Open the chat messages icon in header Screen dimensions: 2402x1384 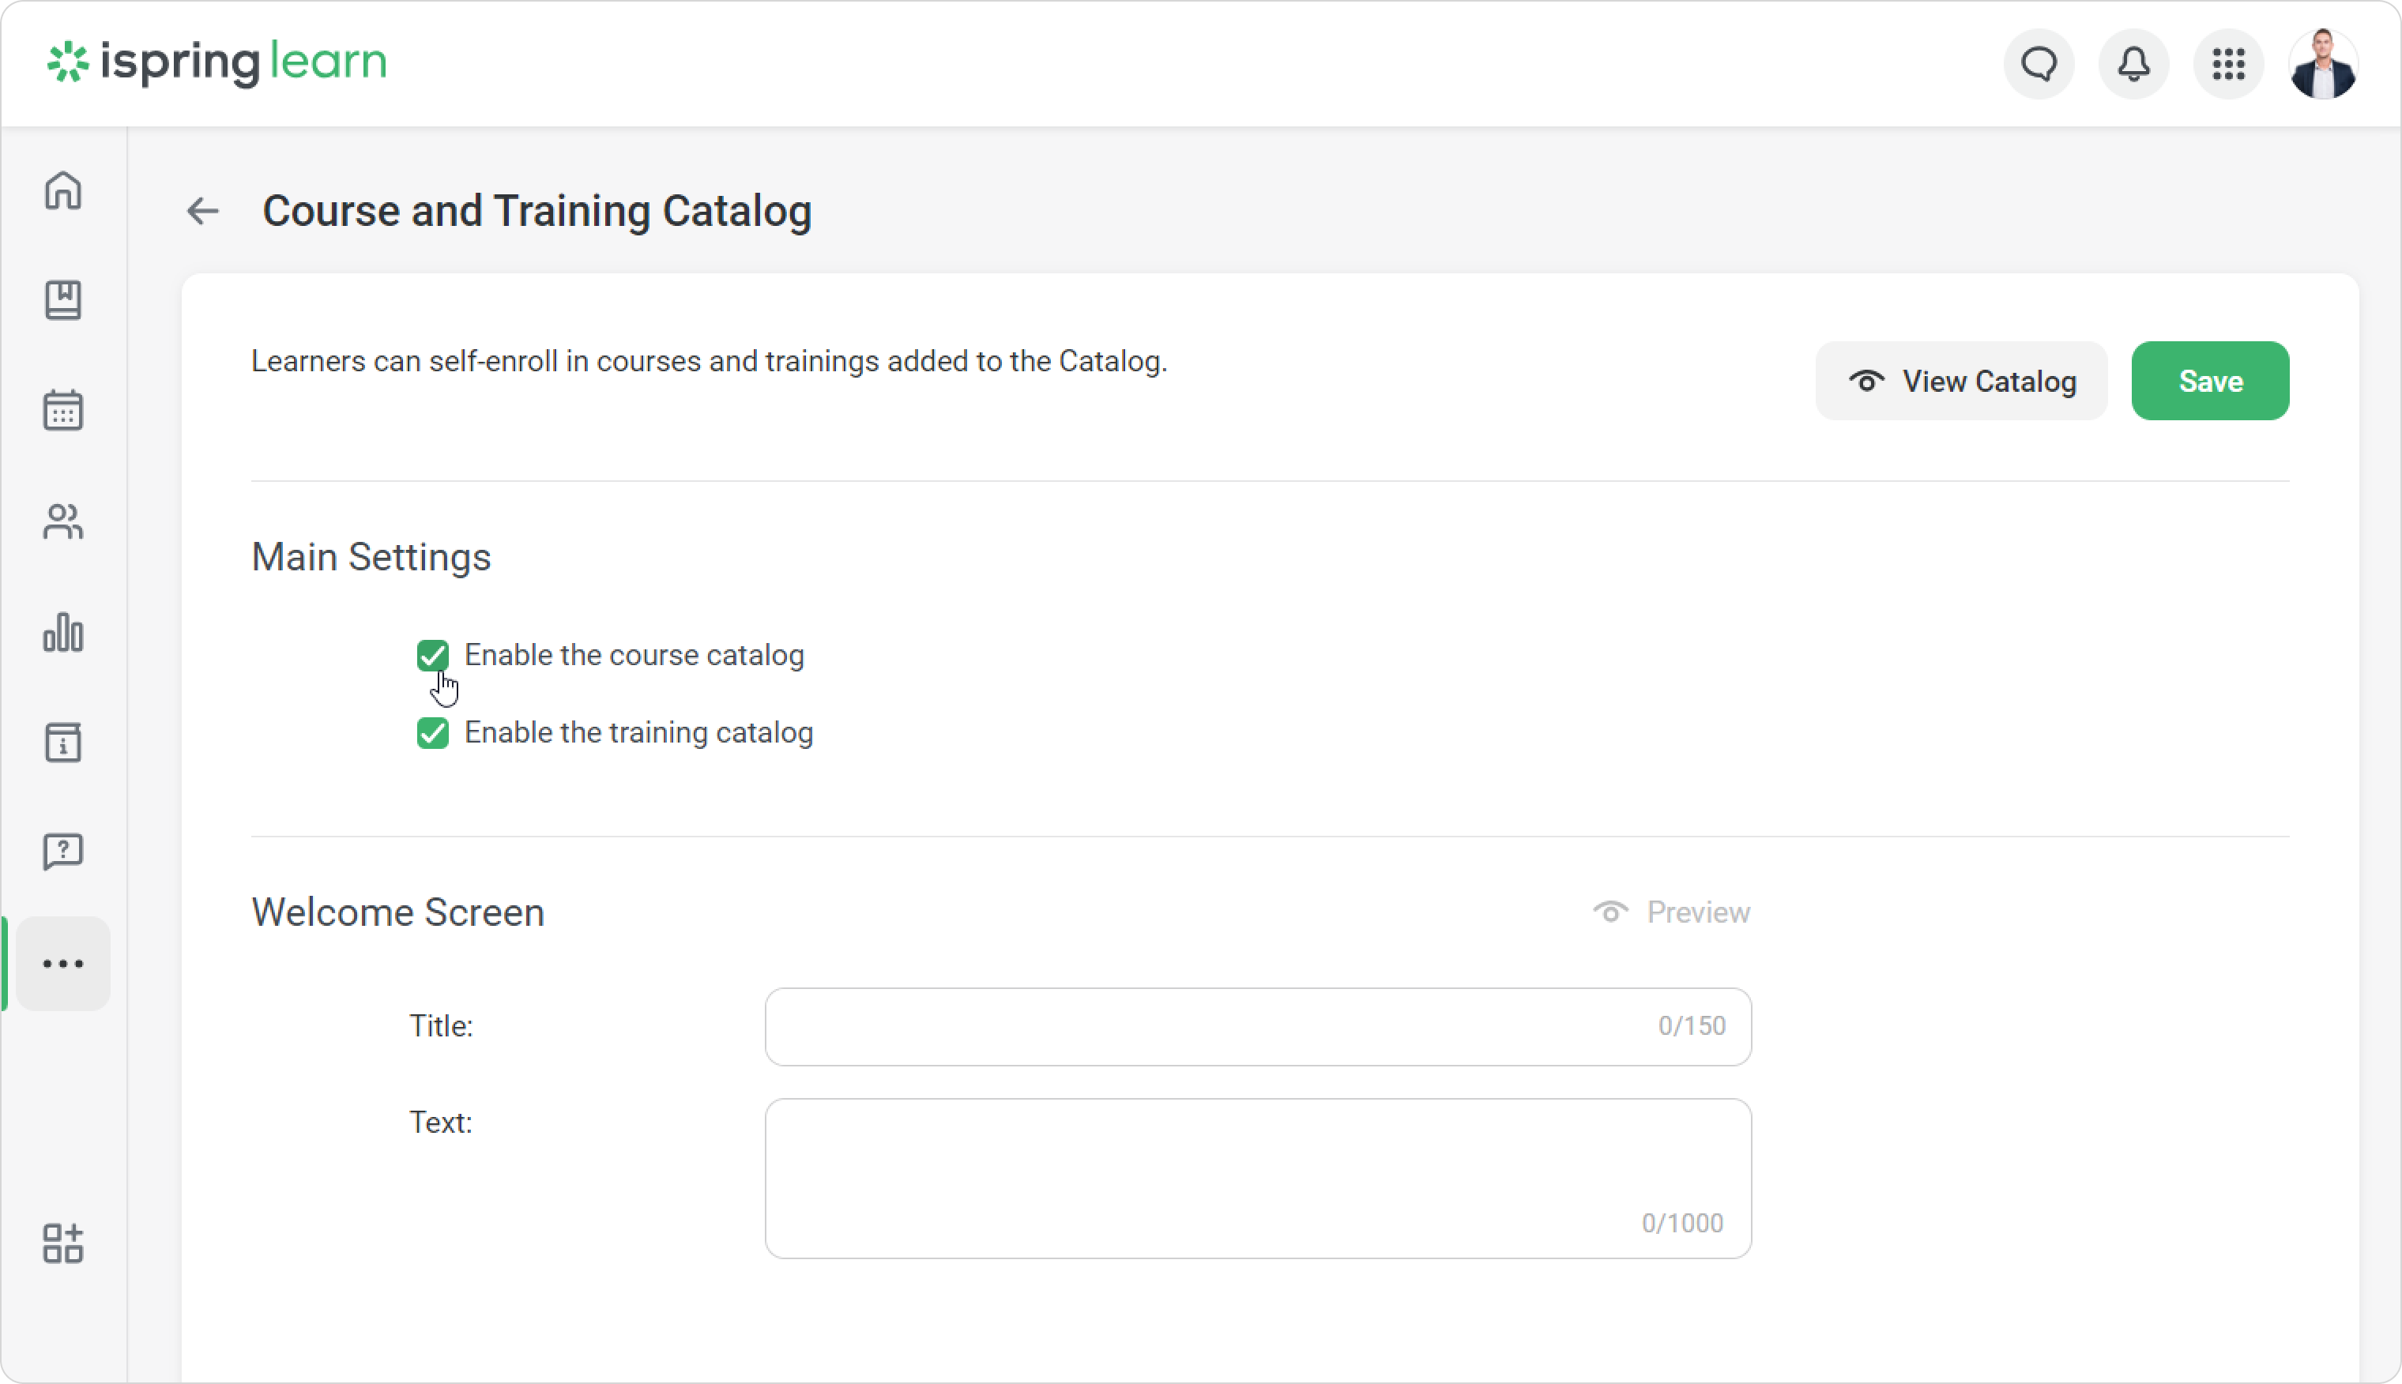[x=2039, y=64]
